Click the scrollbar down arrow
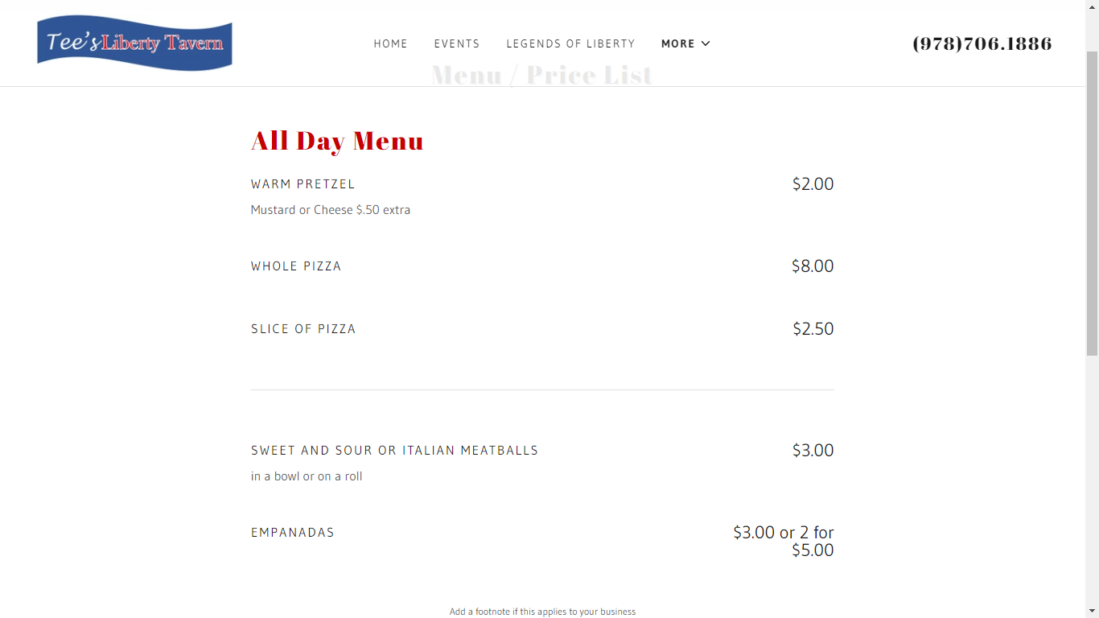This screenshot has width=1099, height=618. tap(1092, 611)
